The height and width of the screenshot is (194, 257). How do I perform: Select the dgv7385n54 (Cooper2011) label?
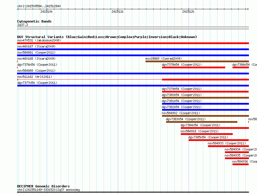pyautogui.click(x=208, y=137)
